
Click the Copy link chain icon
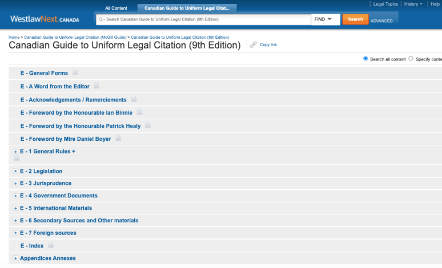pyautogui.click(x=254, y=45)
